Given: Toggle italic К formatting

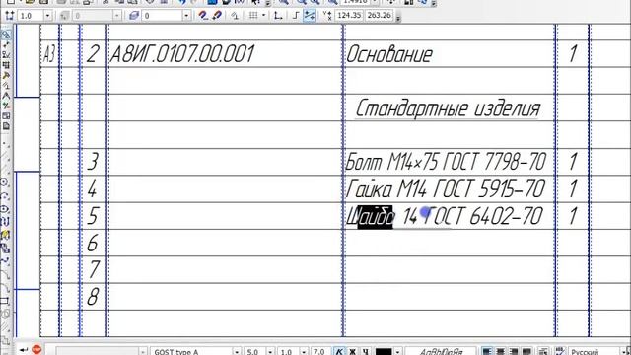Looking at the screenshot, I should 339,351.
